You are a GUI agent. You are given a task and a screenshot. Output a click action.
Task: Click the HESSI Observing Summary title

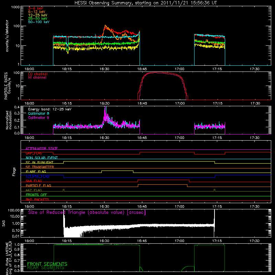[x=145, y=3]
